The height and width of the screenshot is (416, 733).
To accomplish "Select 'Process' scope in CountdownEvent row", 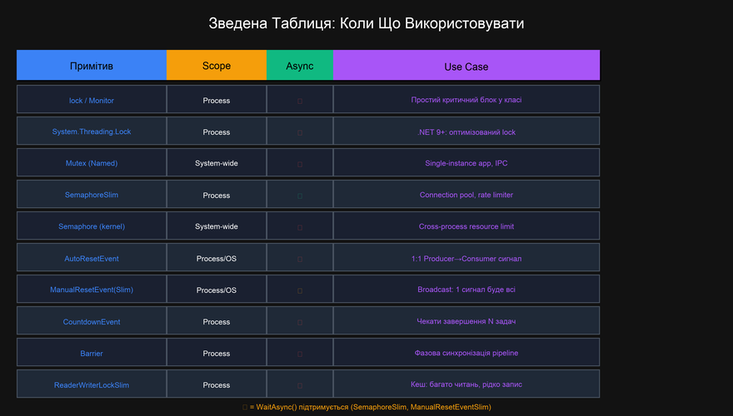I will pyautogui.click(x=217, y=321).
